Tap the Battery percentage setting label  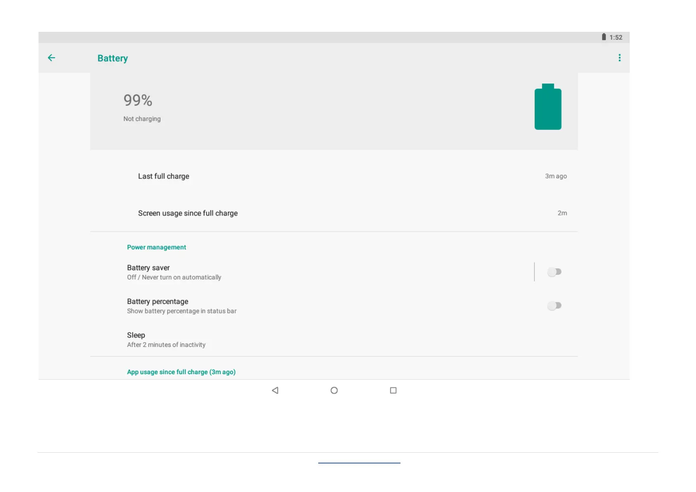tap(157, 301)
